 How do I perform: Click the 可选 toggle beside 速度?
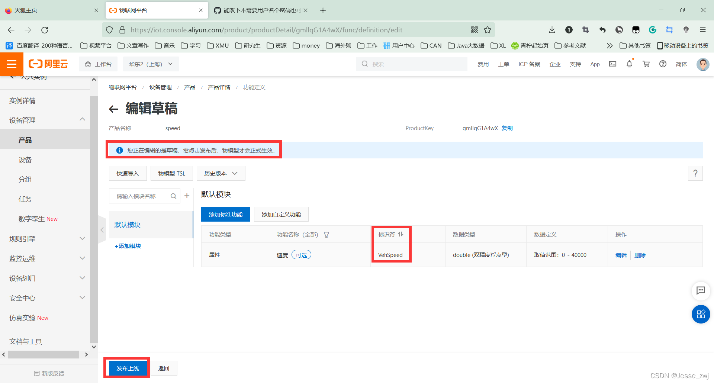(x=301, y=255)
